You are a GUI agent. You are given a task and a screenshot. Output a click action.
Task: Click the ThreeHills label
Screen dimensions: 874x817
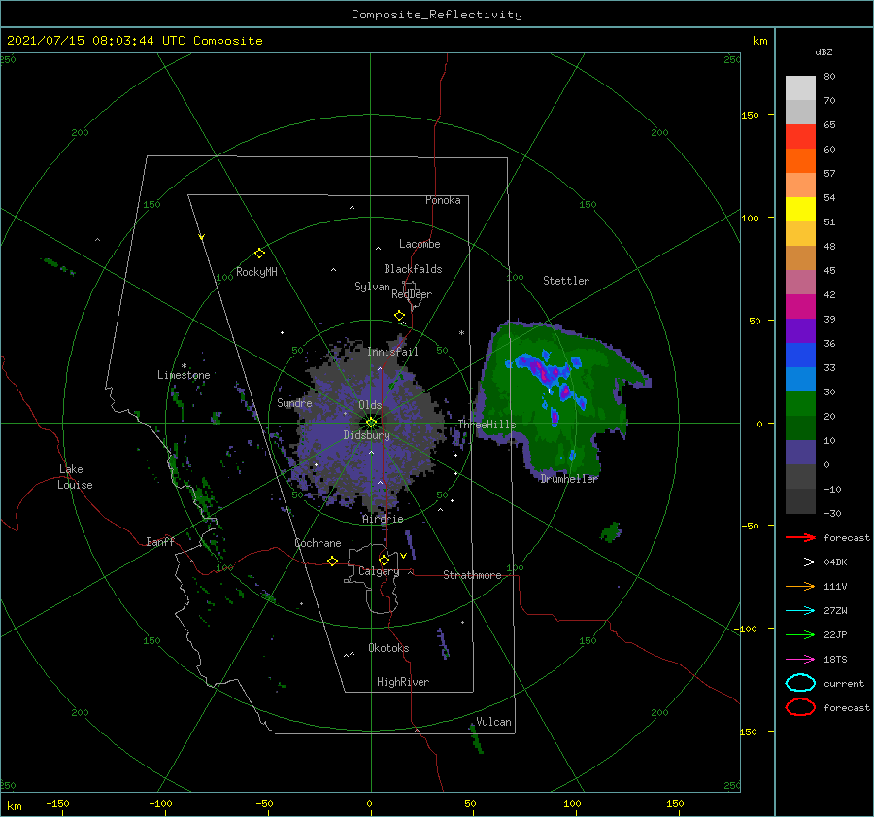click(x=487, y=425)
